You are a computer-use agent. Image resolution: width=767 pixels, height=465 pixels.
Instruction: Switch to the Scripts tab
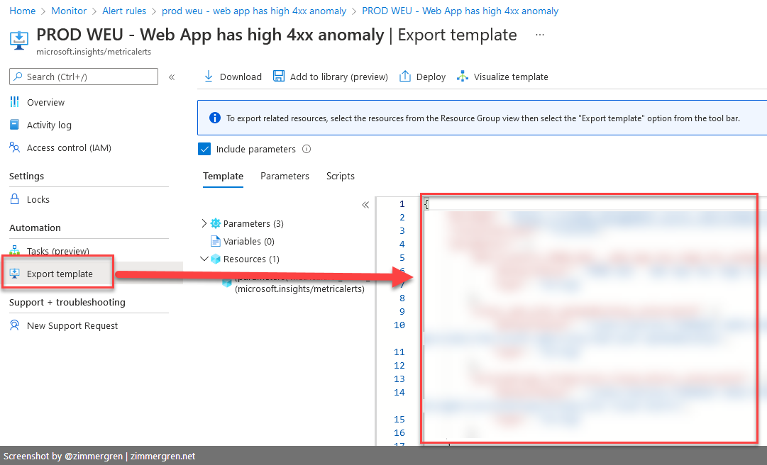(x=341, y=176)
